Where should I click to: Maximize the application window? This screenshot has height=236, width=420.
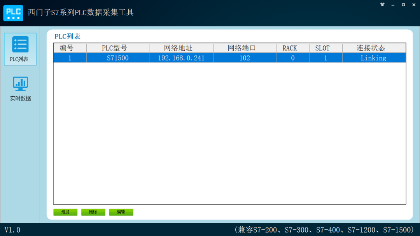click(403, 5)
